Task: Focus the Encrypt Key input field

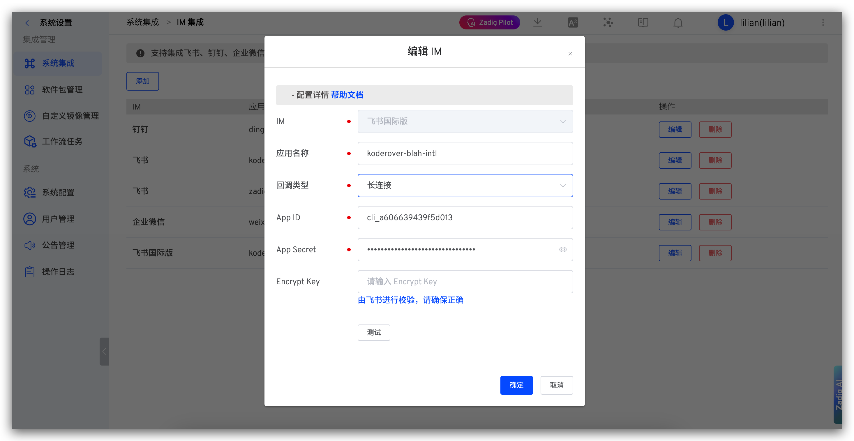Action: (465, 281)
